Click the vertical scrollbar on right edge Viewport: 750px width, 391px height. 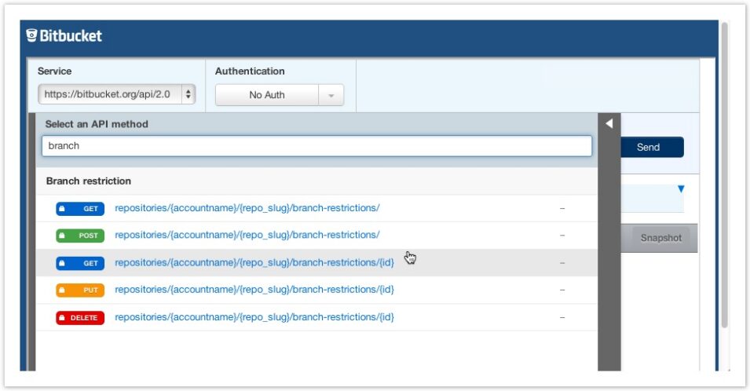click(724, 174)
